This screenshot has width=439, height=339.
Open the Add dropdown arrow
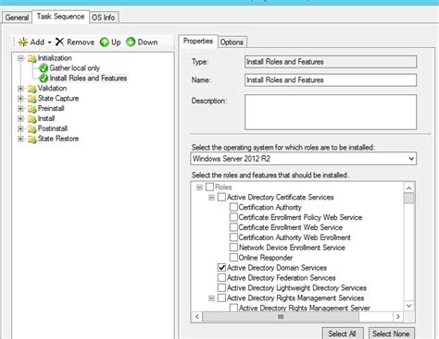[49, 42]
